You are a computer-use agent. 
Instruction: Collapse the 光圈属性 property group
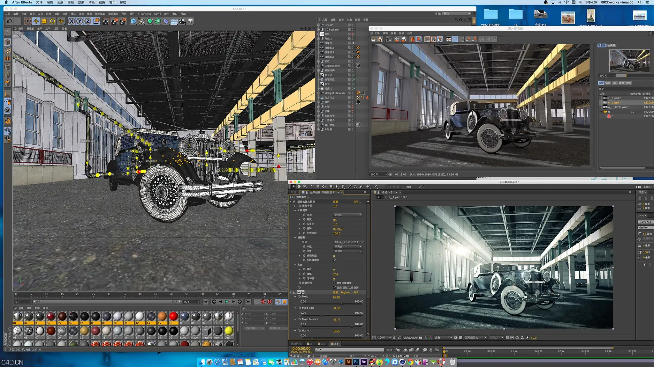tap(295, 210)
